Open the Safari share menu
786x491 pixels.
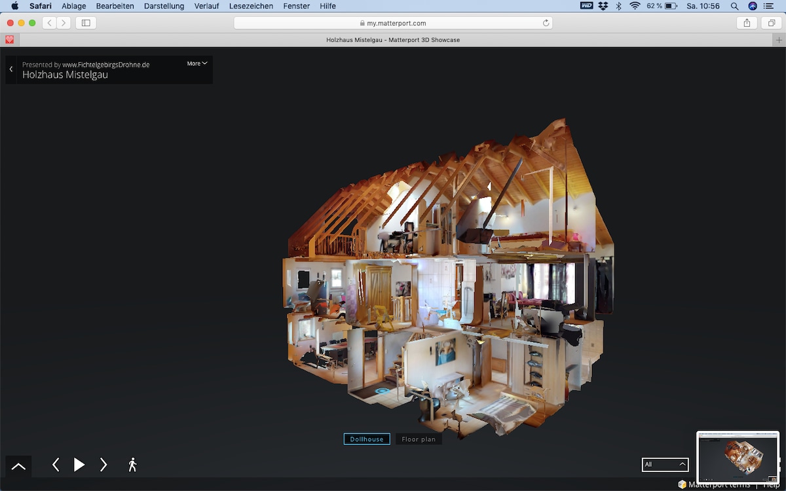point(747,23)
